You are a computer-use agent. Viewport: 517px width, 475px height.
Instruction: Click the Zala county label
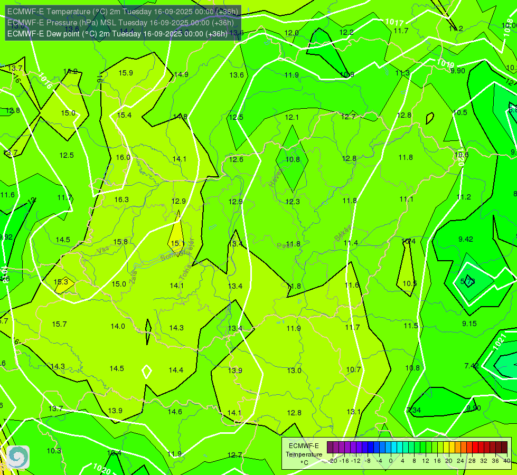point(133,277)
